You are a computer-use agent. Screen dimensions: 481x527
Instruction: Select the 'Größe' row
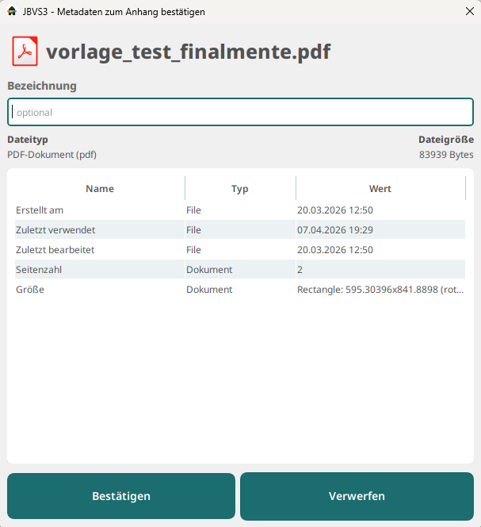coord(30,290)
